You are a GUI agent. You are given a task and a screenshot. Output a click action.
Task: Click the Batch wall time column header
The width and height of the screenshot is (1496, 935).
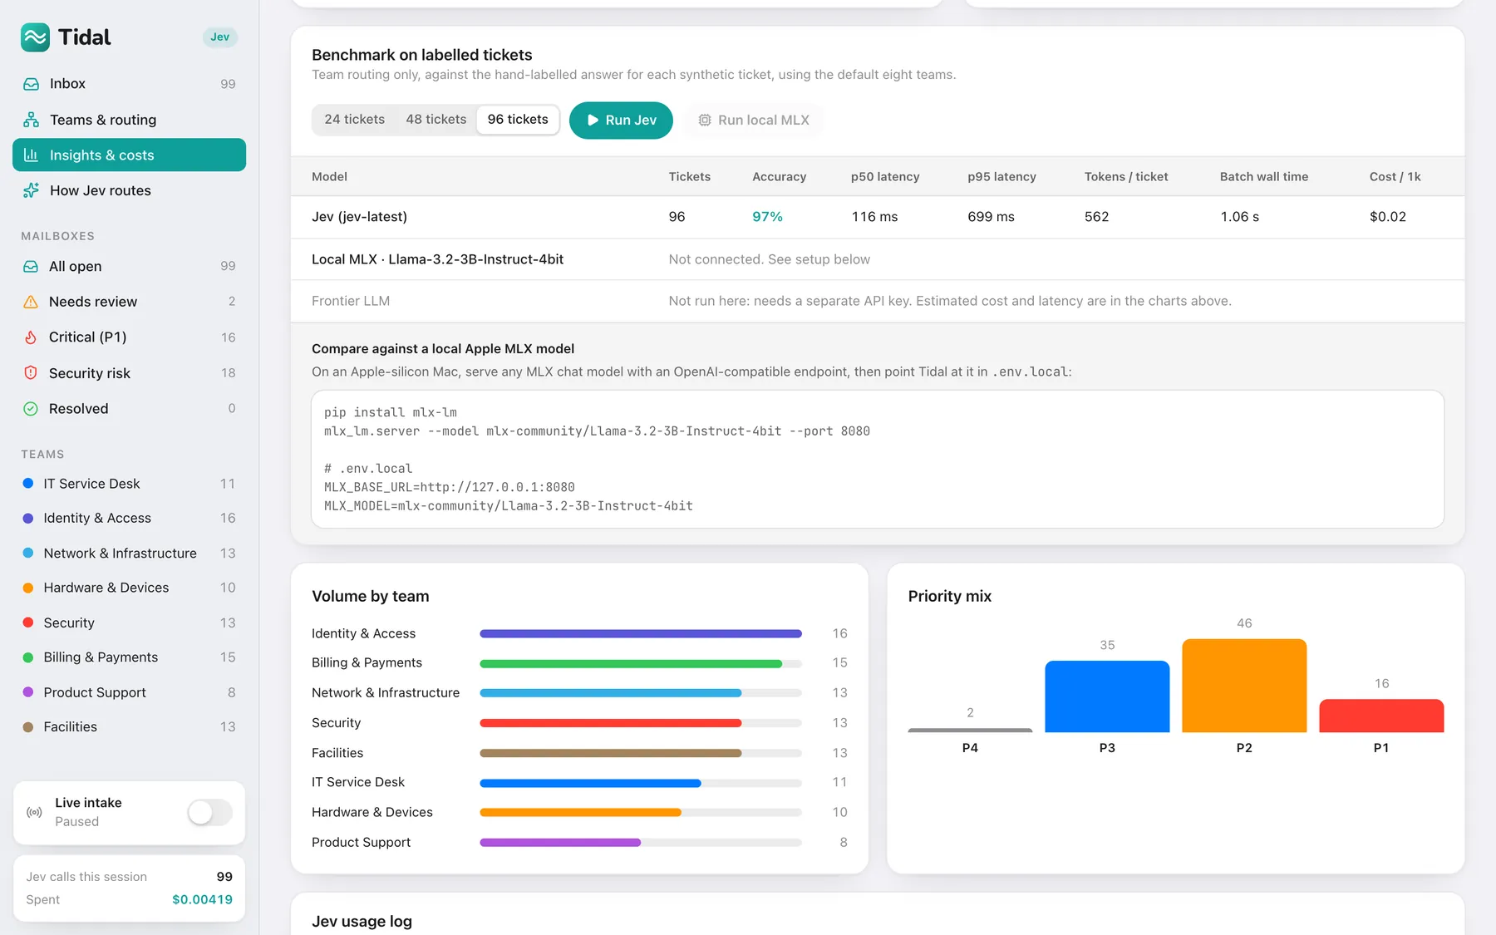(1264, 177)
